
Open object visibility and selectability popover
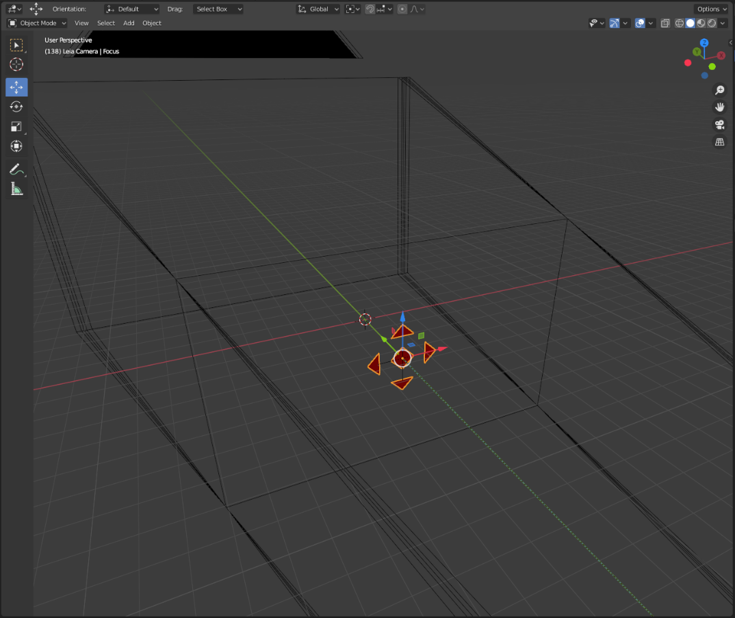(597, 23)
